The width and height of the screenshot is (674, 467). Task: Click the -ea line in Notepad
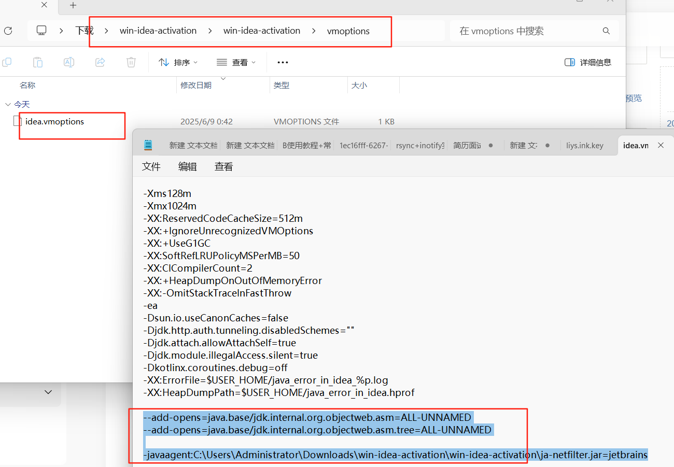tap(150, 305)
